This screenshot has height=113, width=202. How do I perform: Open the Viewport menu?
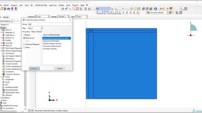14,5
